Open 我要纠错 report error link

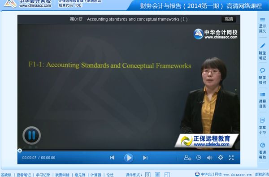[62, 175]
